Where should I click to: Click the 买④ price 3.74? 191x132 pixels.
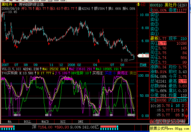click(162, 57)
